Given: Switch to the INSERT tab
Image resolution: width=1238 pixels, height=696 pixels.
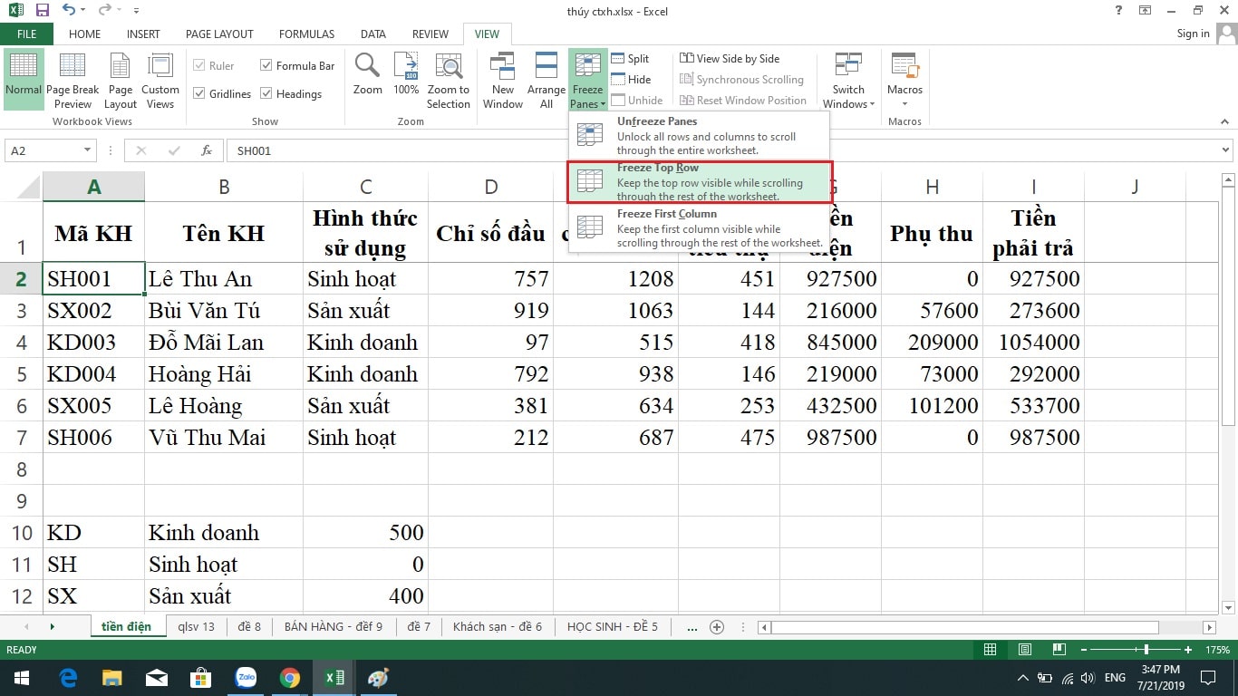Looking at the screenshot, I should click(143, 34).
